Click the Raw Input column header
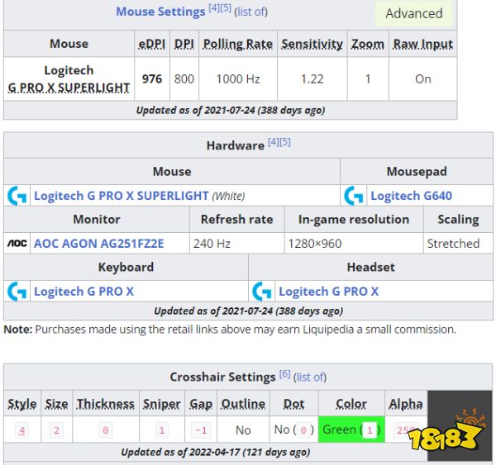The image size is (496, 465). [422, 44]
